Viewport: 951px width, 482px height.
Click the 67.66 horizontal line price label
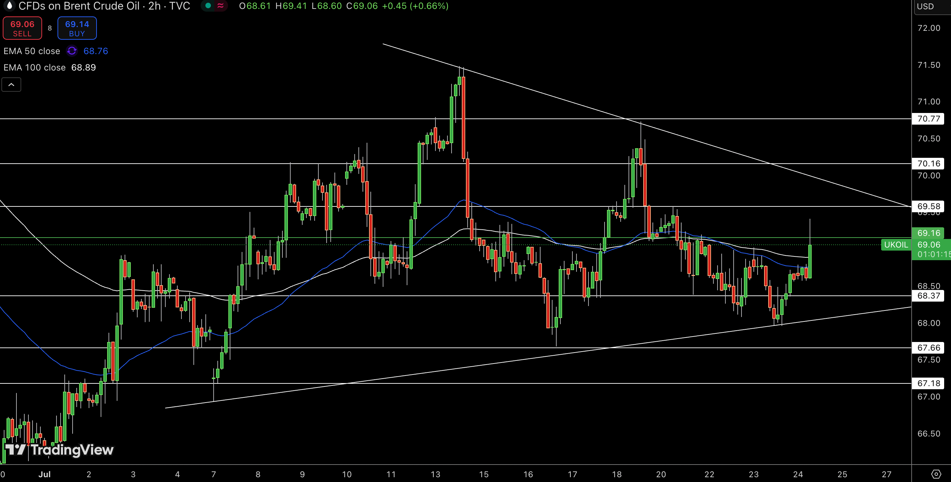click(x=928, y=348)
